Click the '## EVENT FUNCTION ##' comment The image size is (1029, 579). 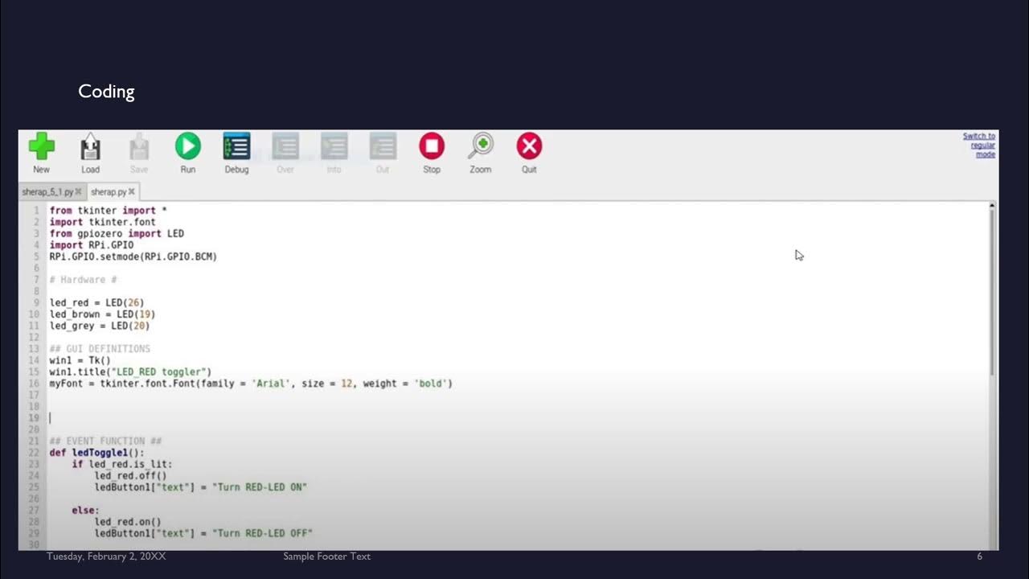point(105,441)
